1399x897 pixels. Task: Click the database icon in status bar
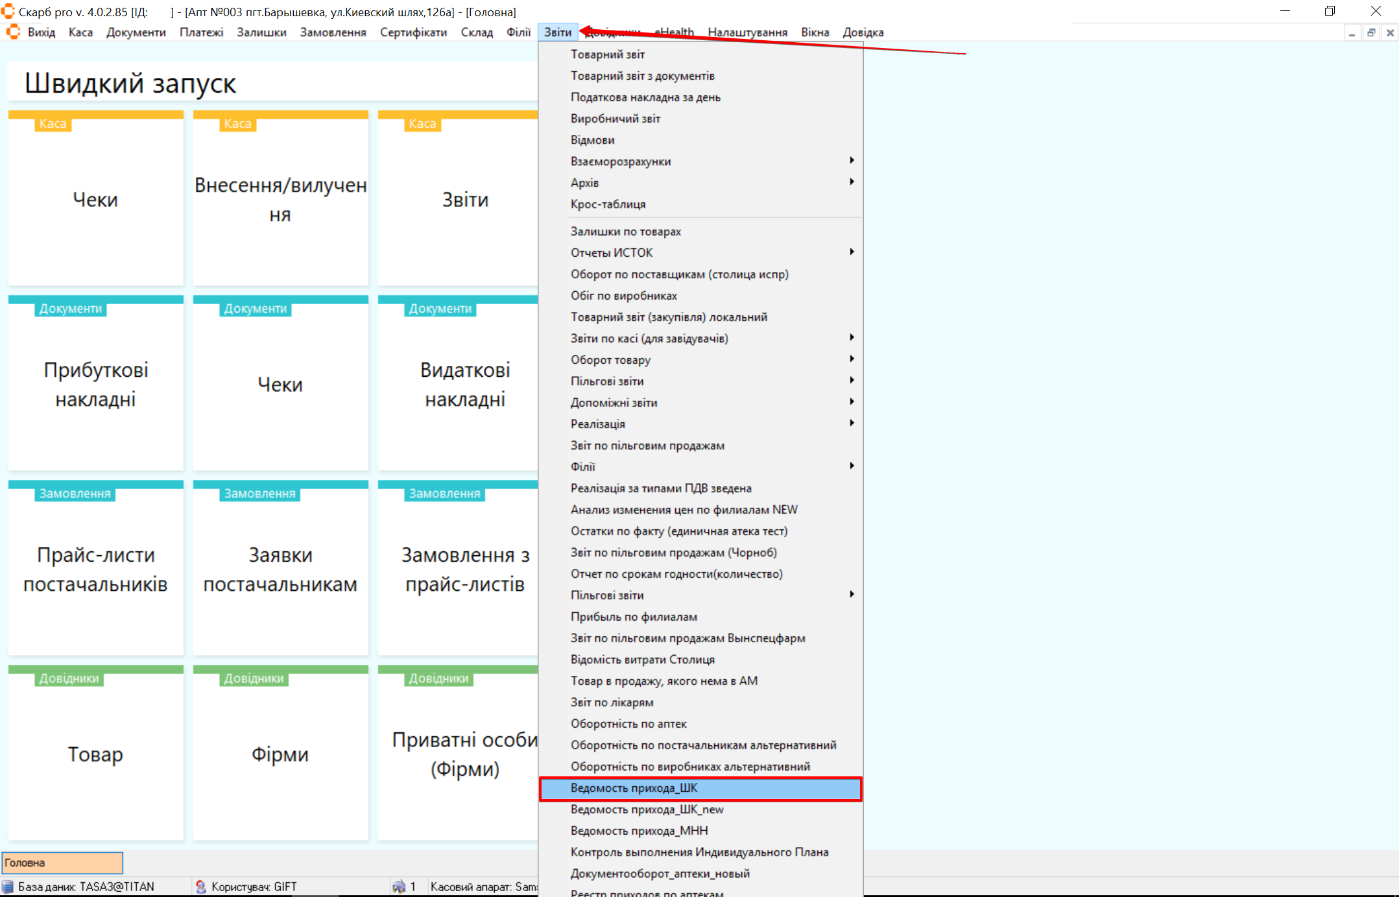click(x=8, y=887)
